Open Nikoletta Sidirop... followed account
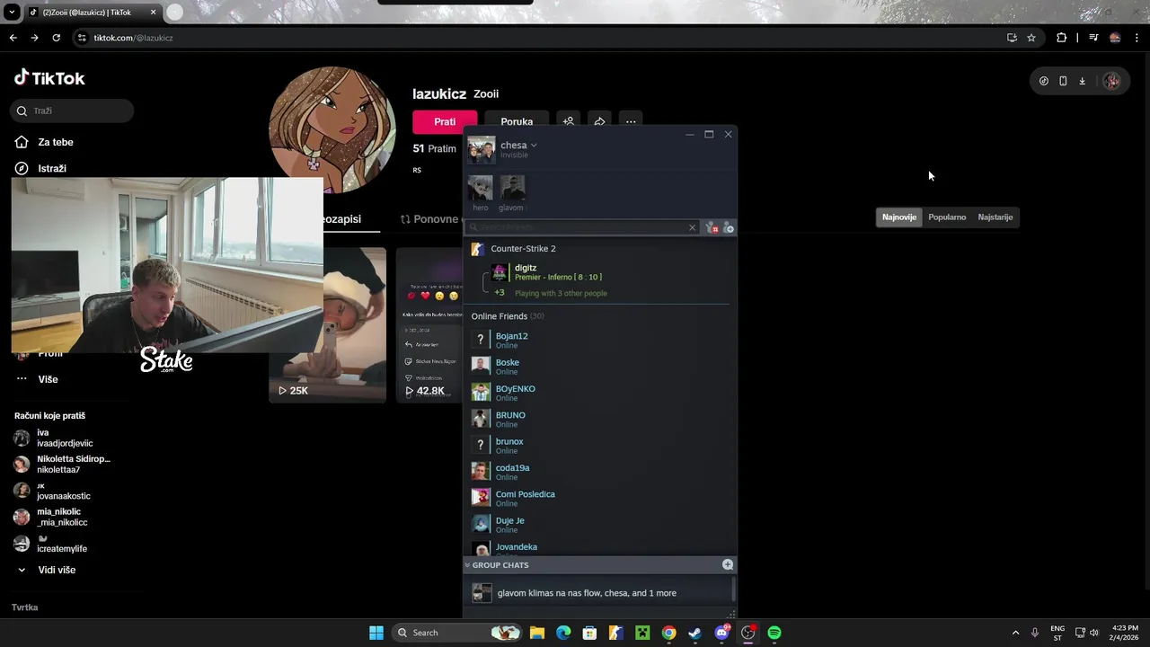Viewport: 1150px width, 647px height. (x=62, y=464)
